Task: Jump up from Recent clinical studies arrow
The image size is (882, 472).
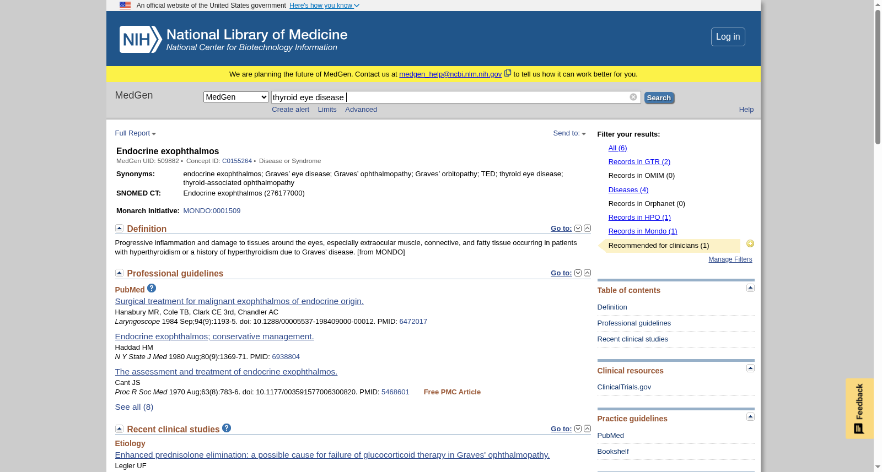Action: point(587,428)
